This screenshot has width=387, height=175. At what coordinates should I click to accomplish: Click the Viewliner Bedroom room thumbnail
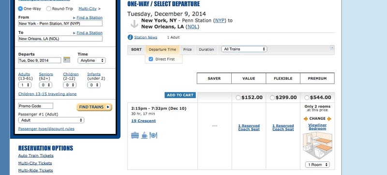click(x=317, y=146)
